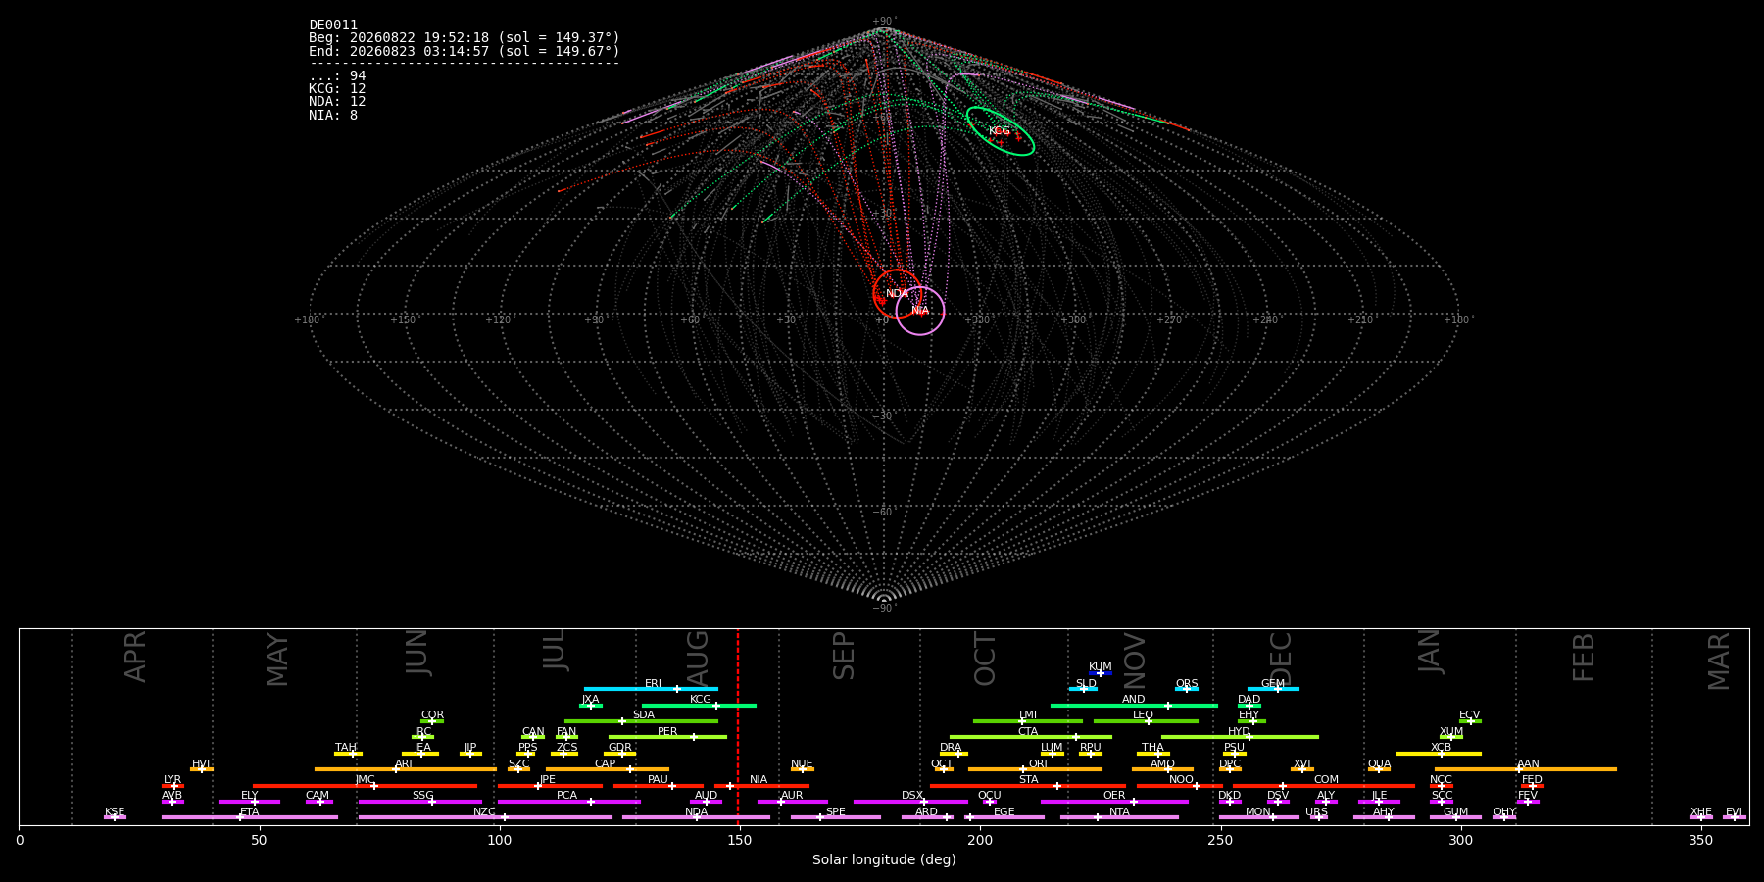The image size is (1764, 882).
Task: Click the KSE shower label in the timeline
Action: (115, 812)
